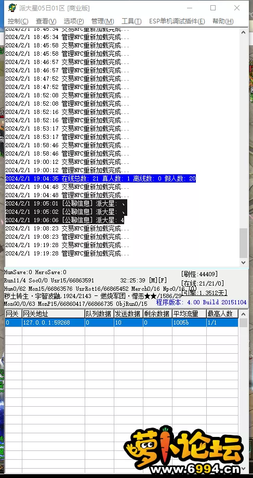Click the 程序版本: 4.00 Build 20151104 text
253x478 pixels.
point(201,302)
